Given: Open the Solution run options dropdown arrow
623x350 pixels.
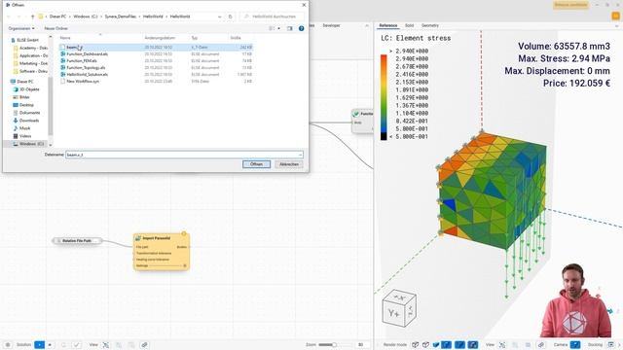Looking at the screenshot, I should coord(50,345).
